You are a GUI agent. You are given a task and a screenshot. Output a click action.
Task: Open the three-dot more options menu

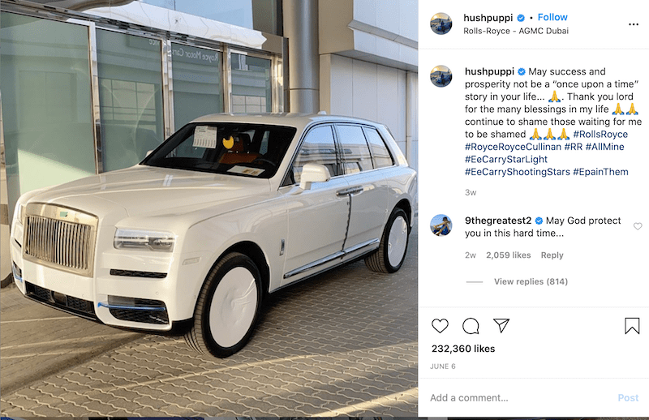(634, 24)
